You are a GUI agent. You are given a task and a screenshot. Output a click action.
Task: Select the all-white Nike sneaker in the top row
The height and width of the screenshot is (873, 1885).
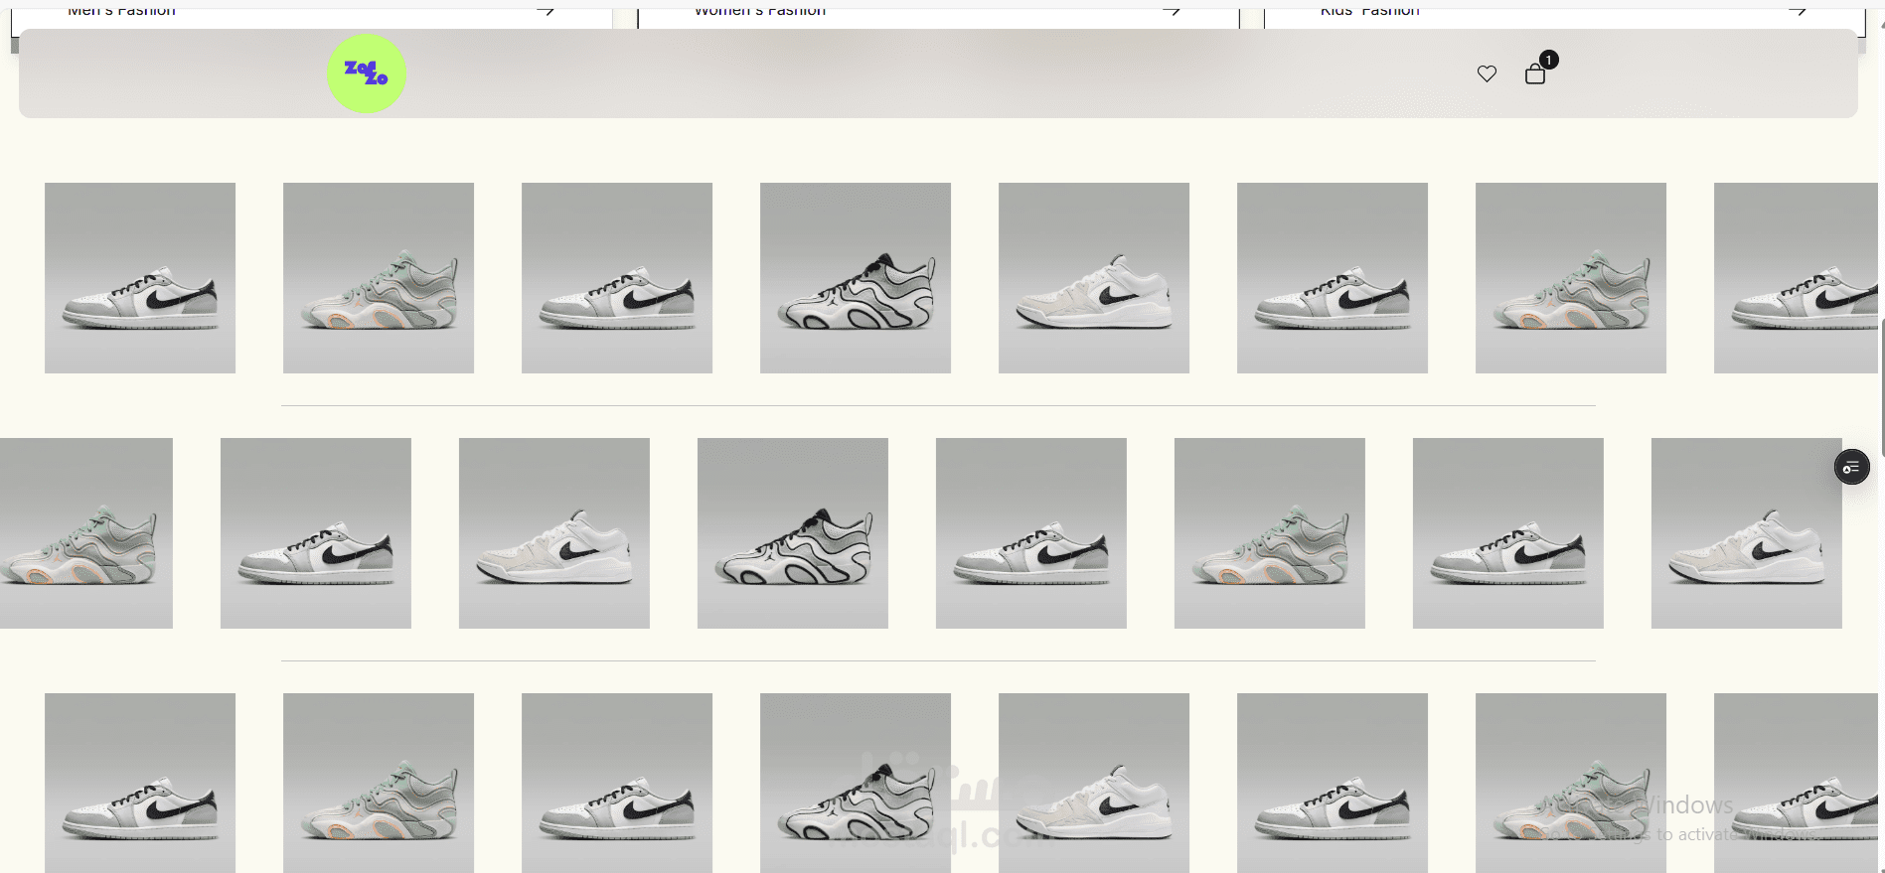point(1094,278)
